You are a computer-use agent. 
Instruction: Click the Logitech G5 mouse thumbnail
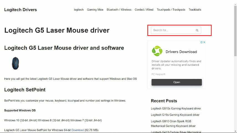[16, 63]
